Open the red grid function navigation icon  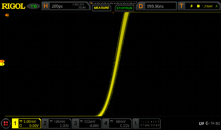[6, 123]
